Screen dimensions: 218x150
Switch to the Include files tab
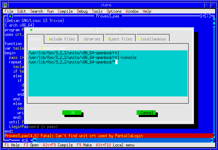click(x=61, y=39)
